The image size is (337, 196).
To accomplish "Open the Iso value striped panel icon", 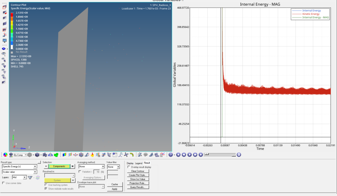I will (x=70, y=155).
